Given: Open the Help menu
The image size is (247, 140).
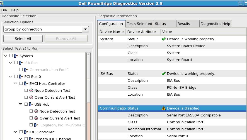Looking at the screenshot, I should [15, 10].
